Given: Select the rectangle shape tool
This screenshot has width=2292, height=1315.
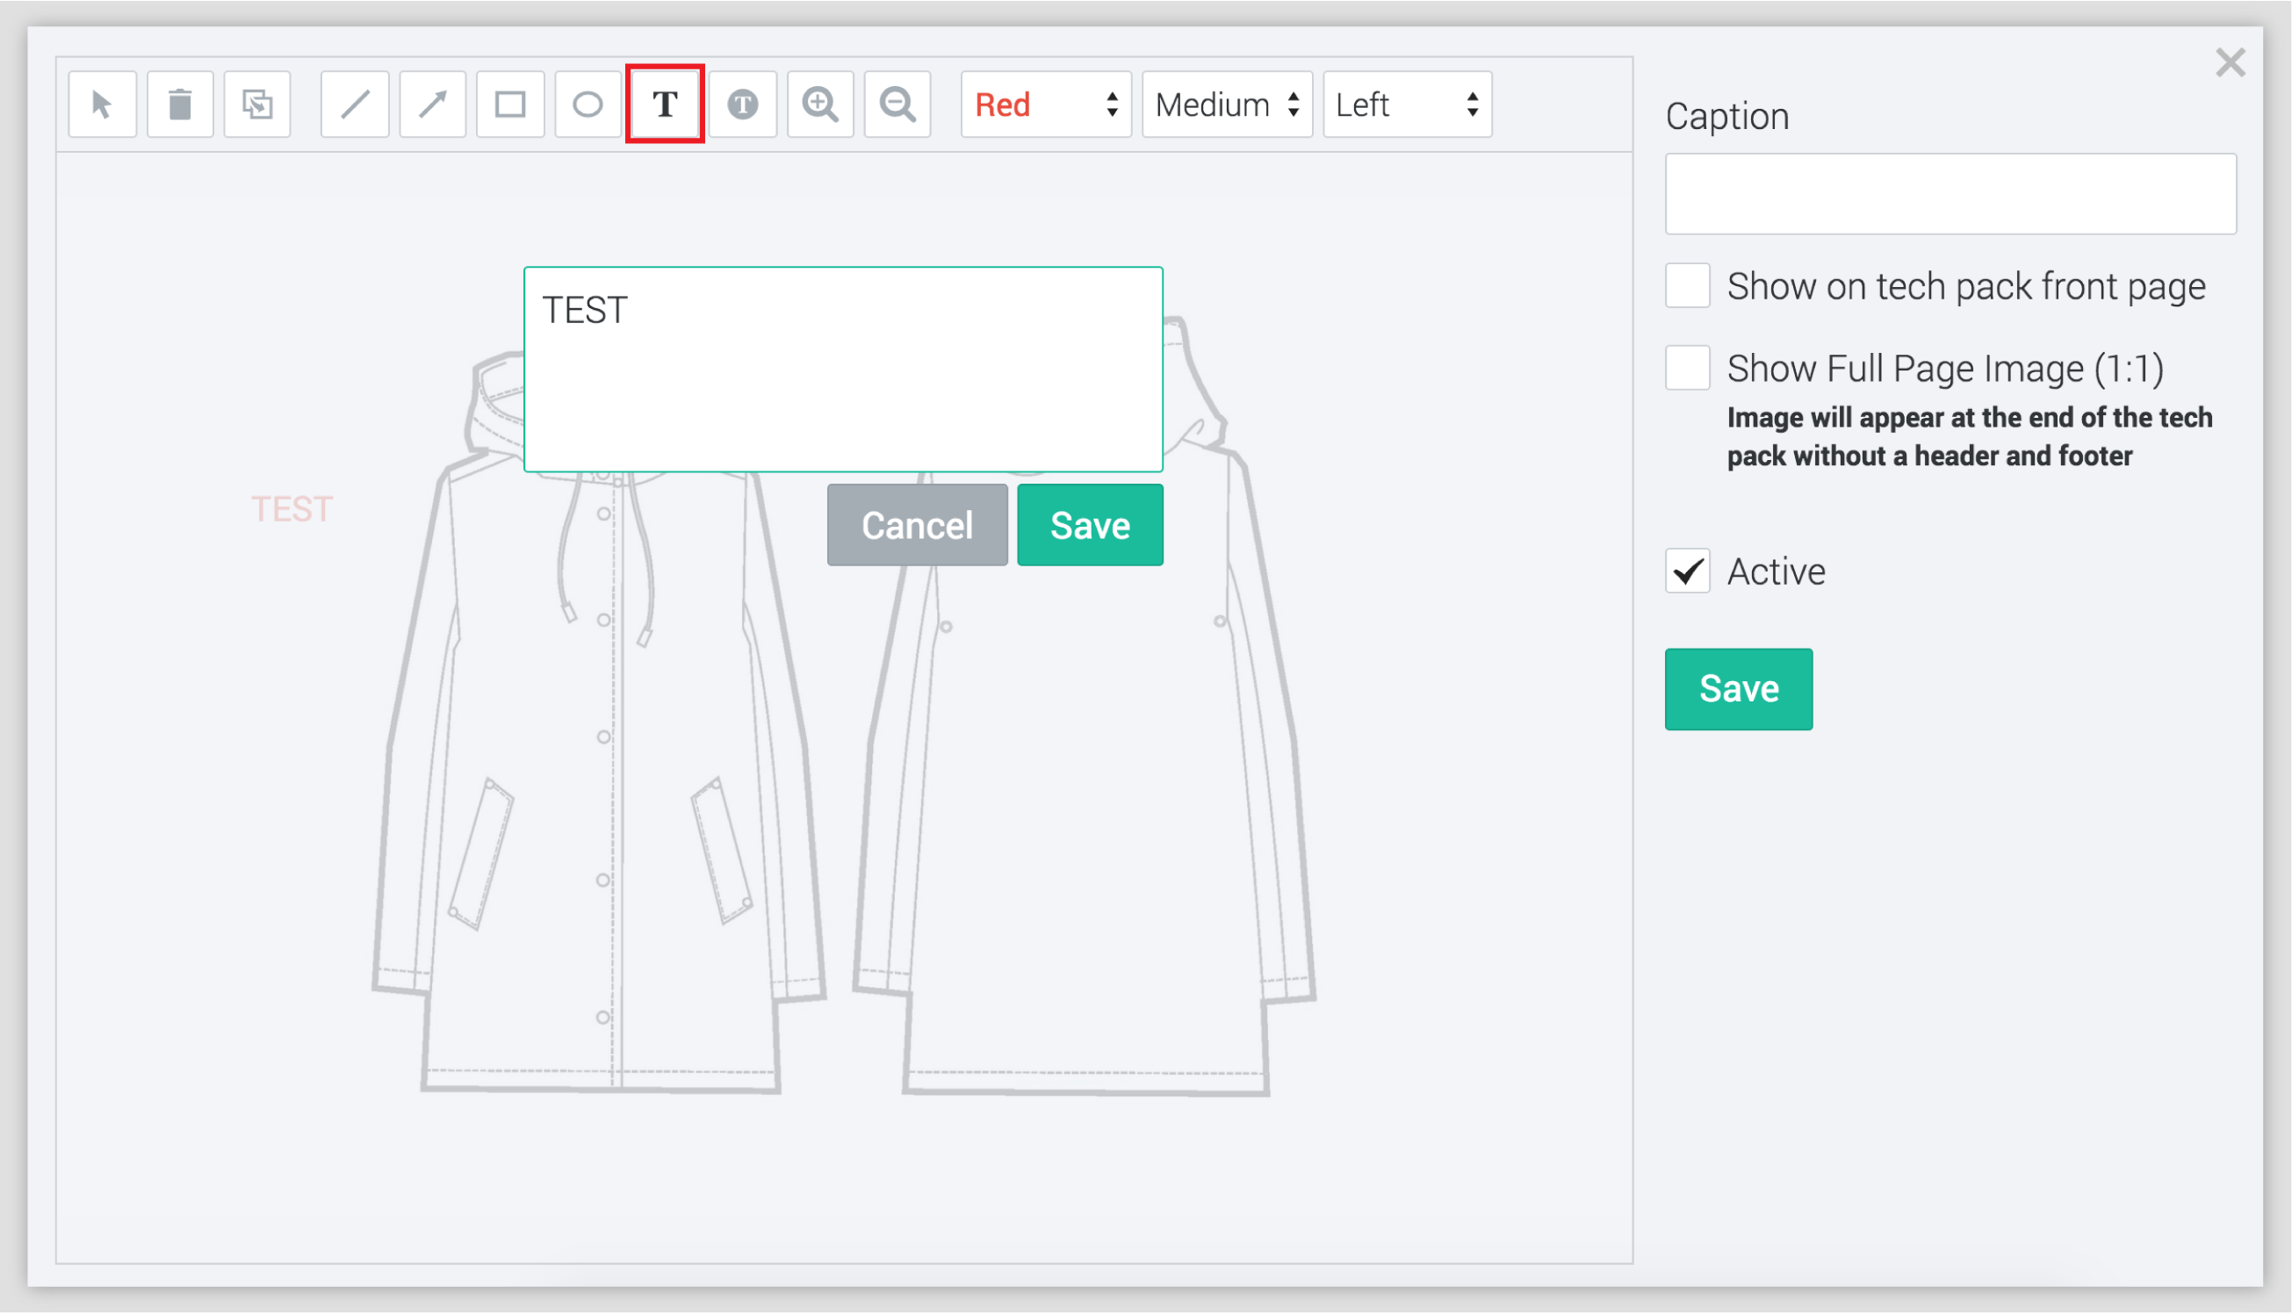Looking at the screenshot, I should [510, 104].
